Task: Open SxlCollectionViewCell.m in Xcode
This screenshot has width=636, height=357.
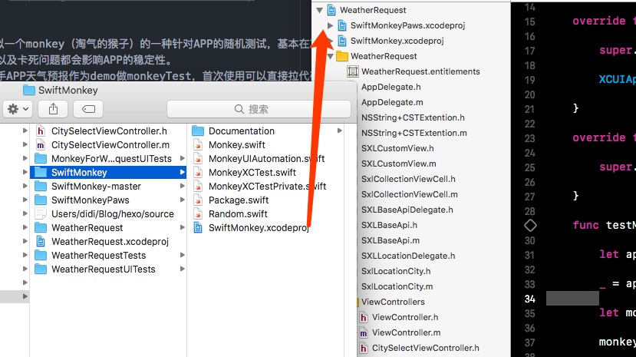Action: [410, 194]
